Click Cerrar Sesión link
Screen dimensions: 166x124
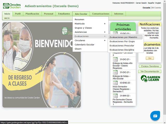(141, 3)
